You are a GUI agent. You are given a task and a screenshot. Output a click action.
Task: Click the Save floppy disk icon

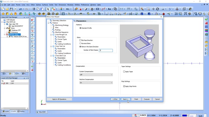[11, 9]
